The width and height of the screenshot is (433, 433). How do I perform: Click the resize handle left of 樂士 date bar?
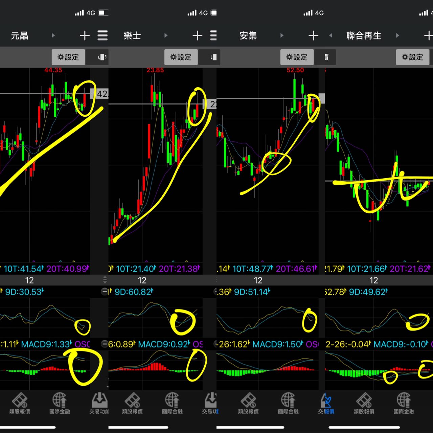tap(105, 280)
